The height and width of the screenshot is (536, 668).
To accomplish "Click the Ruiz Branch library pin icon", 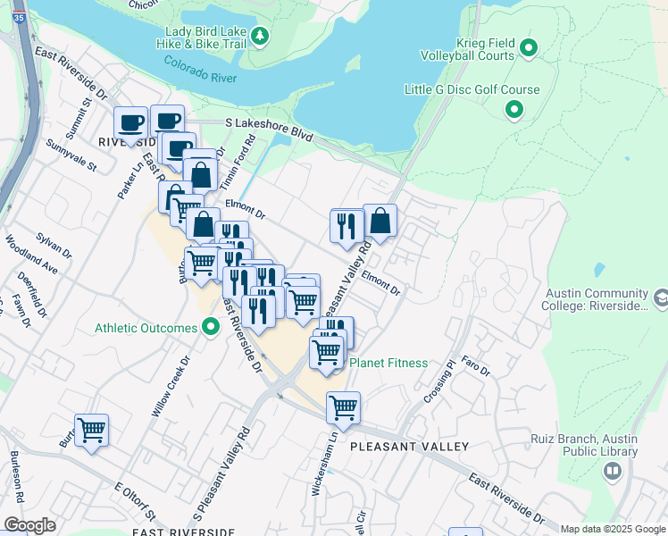I will tap(612, 473).
